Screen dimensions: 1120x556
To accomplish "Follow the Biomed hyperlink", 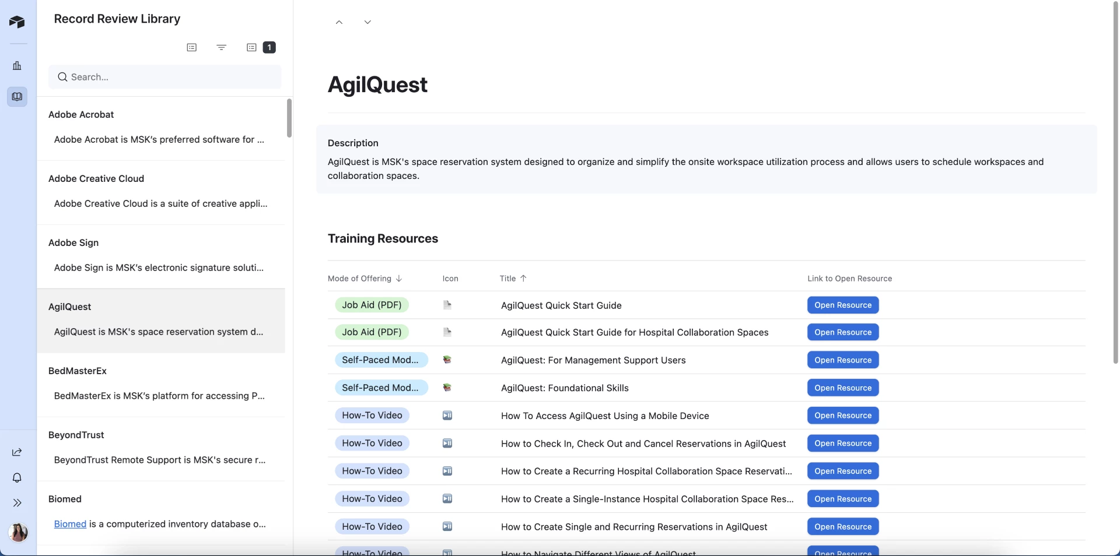I will coord(70,524).
